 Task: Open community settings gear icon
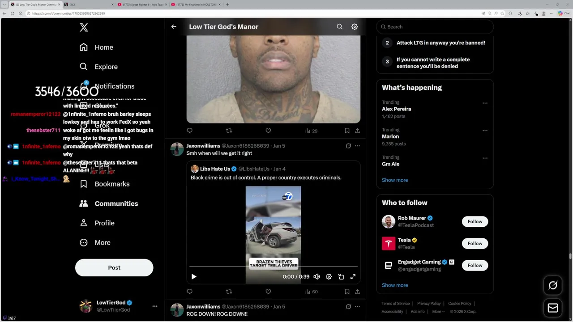coord(355,27)
